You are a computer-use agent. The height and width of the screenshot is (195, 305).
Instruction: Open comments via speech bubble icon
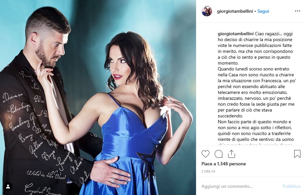[x=218, y=154]
